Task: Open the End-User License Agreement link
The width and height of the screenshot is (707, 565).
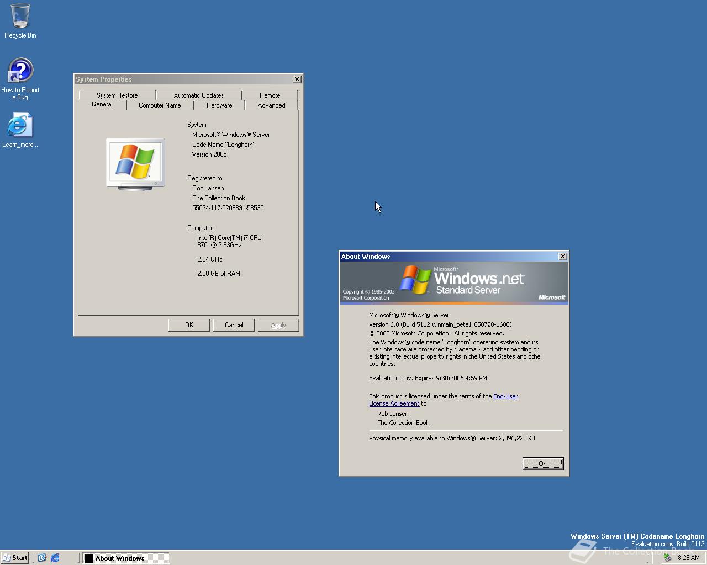Action: pyautogui.click(x=444, y=399)
